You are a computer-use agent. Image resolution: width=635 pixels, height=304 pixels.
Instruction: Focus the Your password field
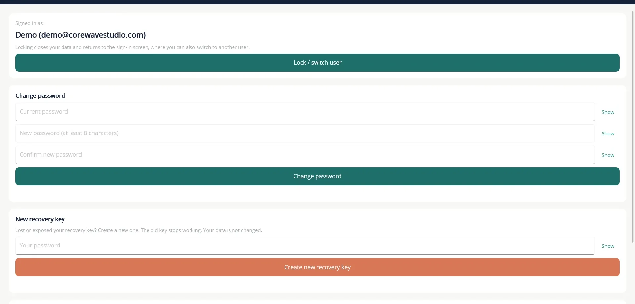[305, 246]
